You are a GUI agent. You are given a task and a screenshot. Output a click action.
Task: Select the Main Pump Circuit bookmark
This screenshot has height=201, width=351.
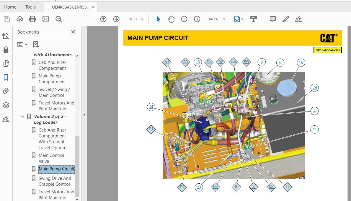[x=56, y=169]
